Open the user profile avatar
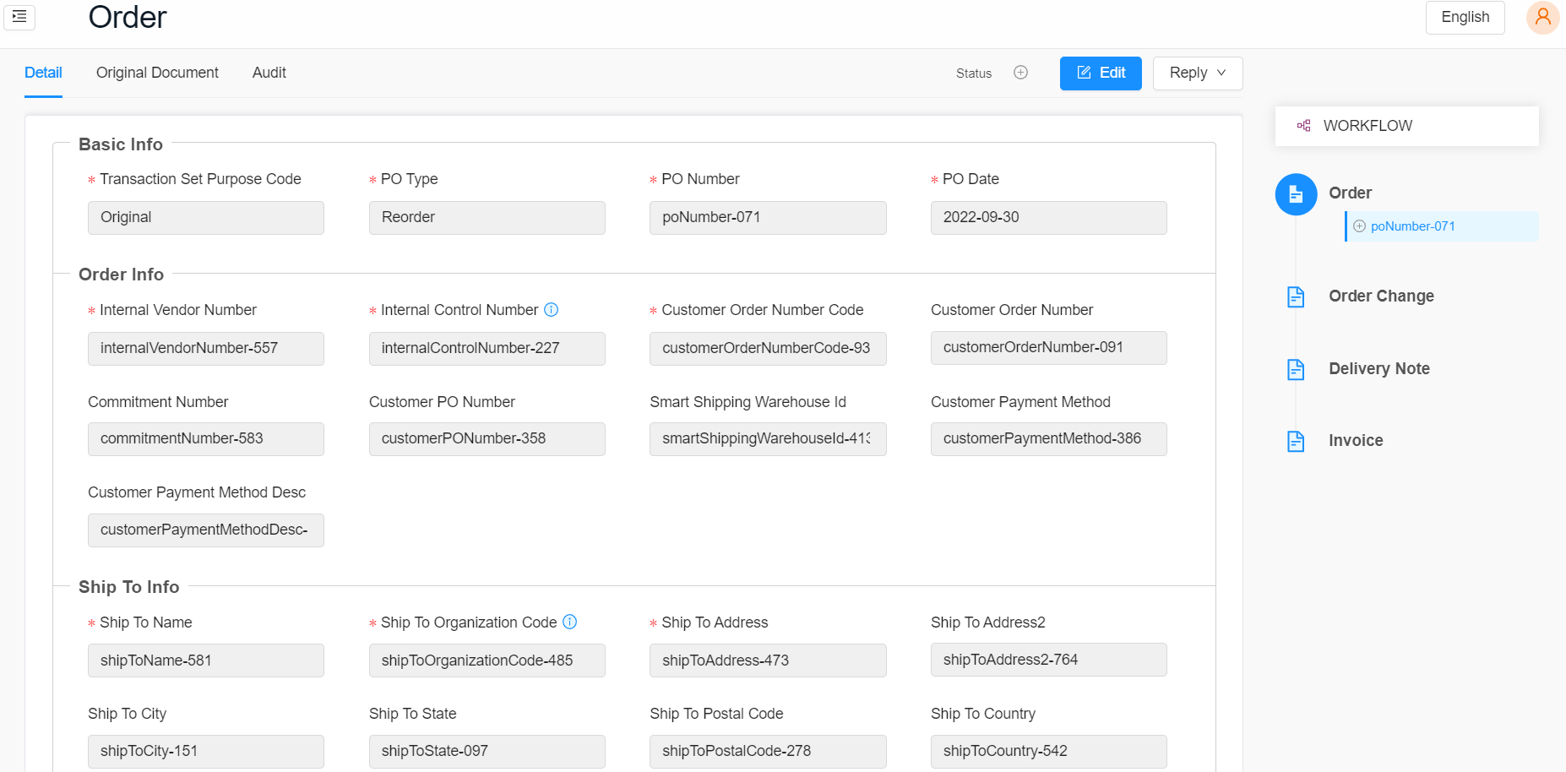The width and height of the screenshot is (1566, 772). (1542, 17)
